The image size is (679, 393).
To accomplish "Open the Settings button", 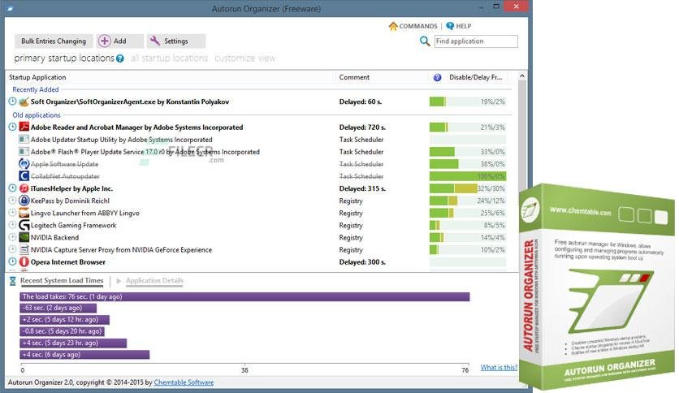I will click(175, 41).
